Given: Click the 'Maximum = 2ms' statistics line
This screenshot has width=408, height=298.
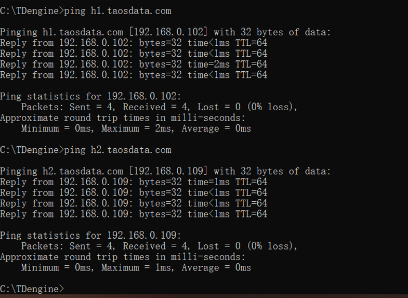Looking at the screenshot, I should pyautogui.click(x=136, y=128).
